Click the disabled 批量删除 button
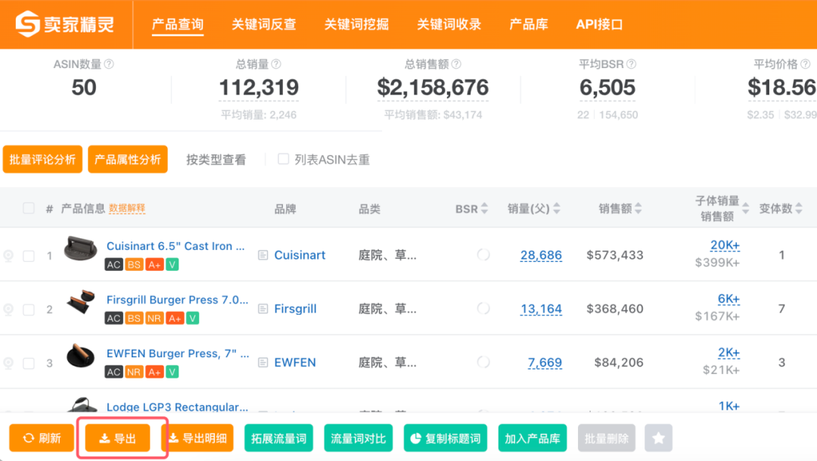817x461 pixels. 607,438
